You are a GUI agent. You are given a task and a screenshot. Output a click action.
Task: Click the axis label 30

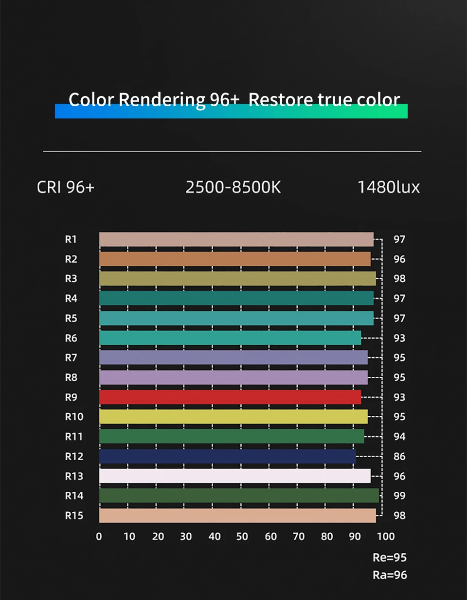(186, 537)
